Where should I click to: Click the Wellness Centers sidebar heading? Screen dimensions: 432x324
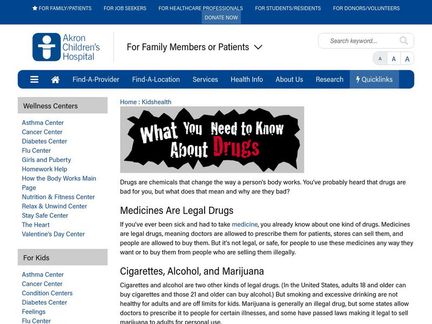click(x=63, y=105)
